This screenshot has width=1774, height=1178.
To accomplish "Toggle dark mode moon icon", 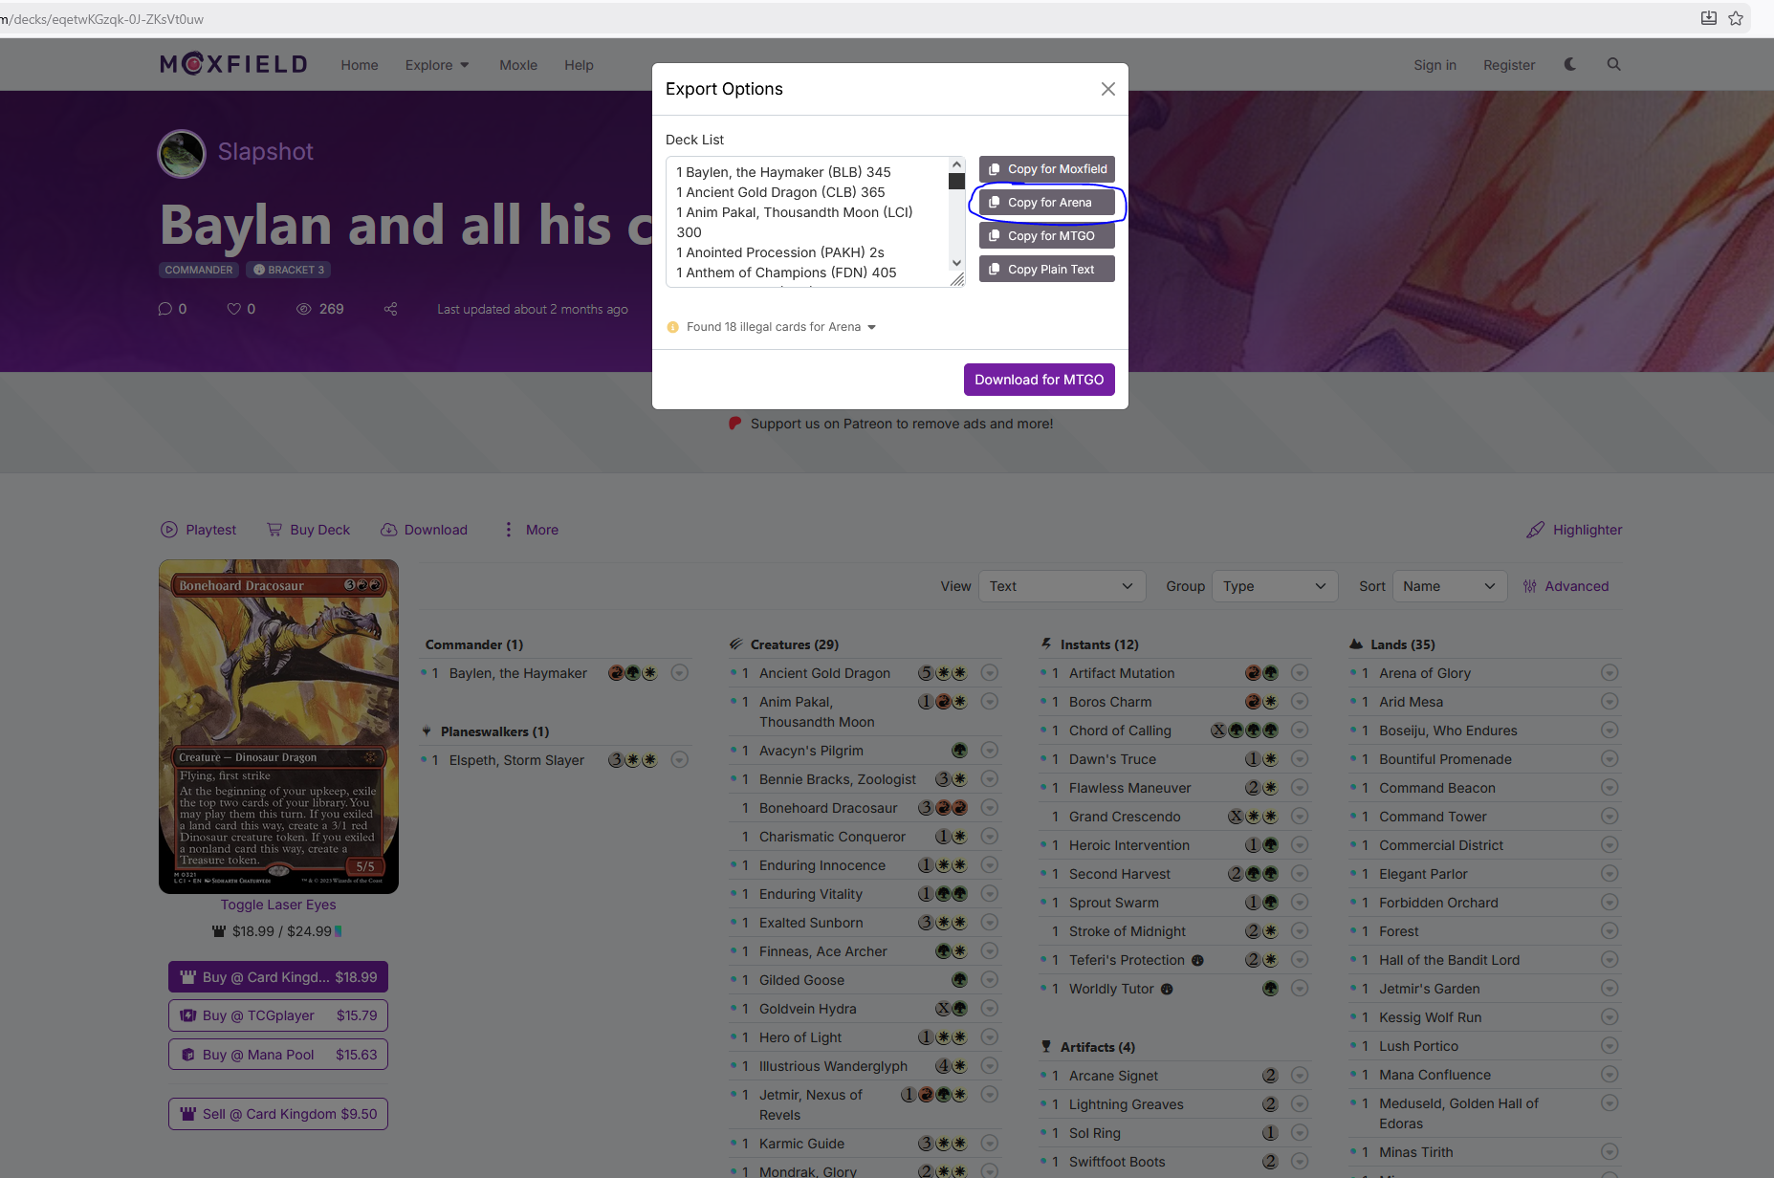I will click(x=1570, y=64).
